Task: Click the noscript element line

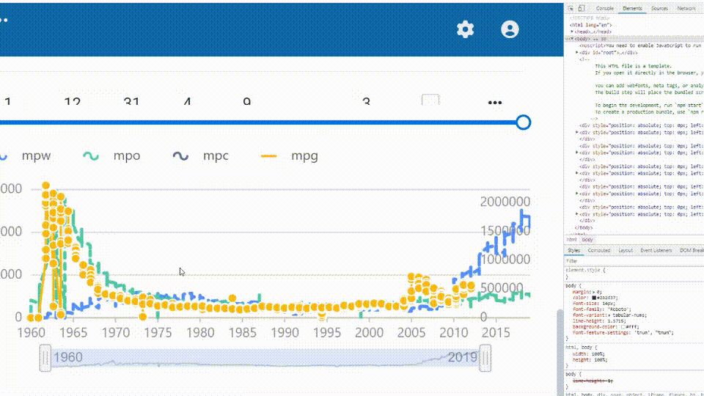Action: (640, 45)
